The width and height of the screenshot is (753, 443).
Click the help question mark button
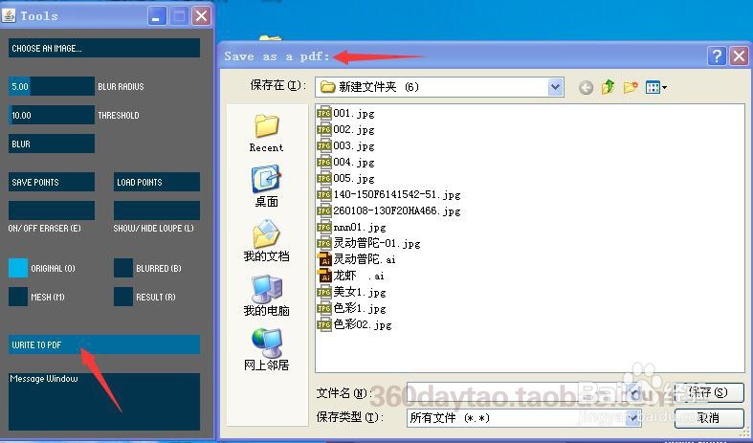click(x=717, y=56)
